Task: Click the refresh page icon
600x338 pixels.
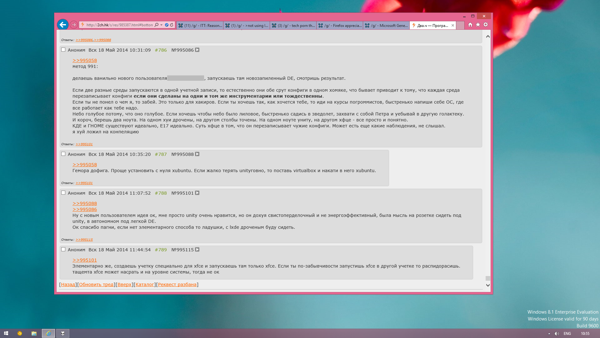Action: point(172,25)
